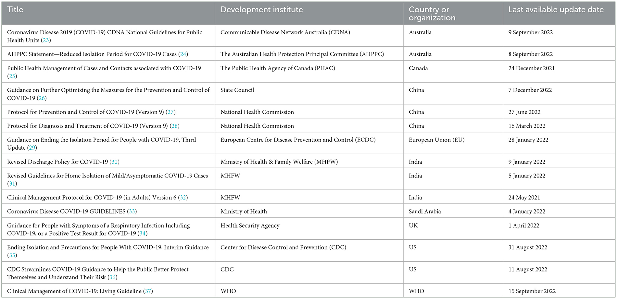Open reference 29 for ECDC isolation guidance
Image resolution: width=617 pixels, height=299 pixels.
pos(32,148)
